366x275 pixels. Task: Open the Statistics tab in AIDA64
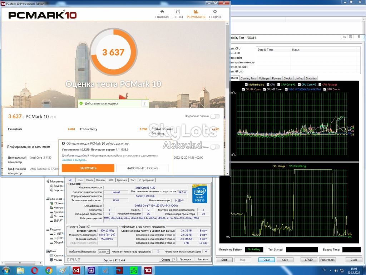(x=311, y=78)
